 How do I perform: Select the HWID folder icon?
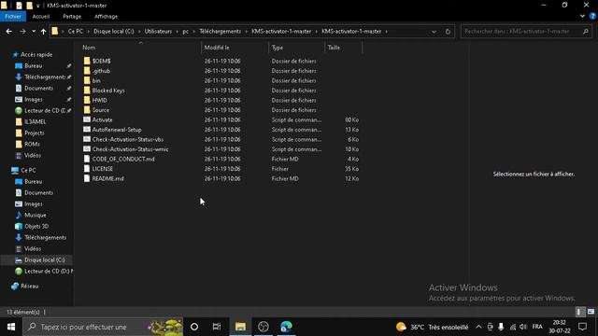coord(87,100)
